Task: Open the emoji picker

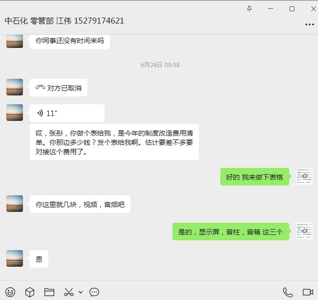Action: pyautogui.click(x=10, y=292)
